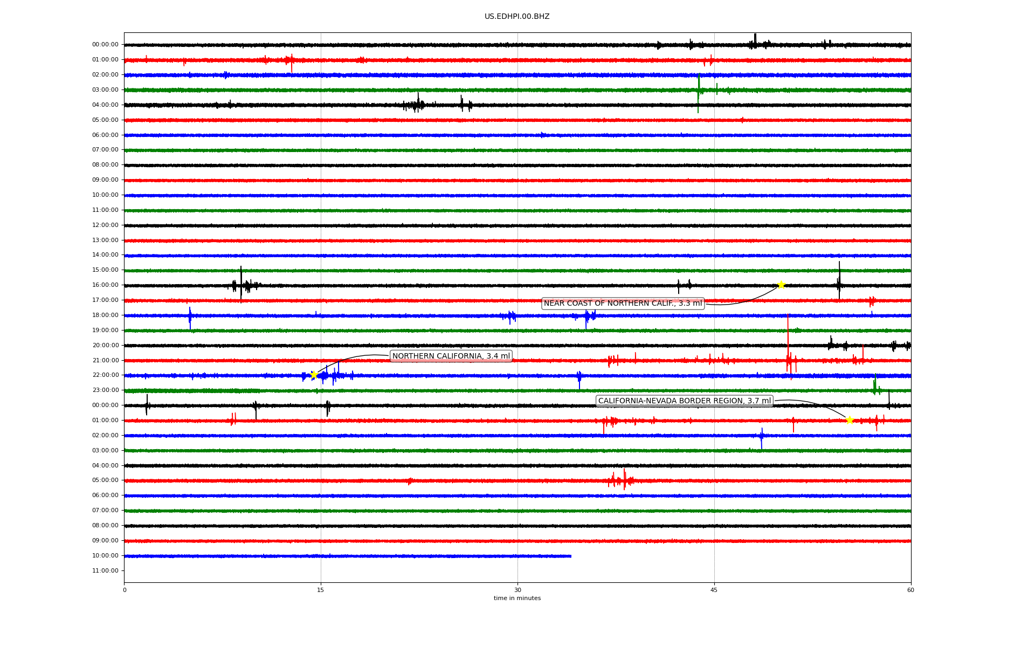Click the x-axis tick label 60
The height and width of the screenshot is (647, 1035).
coord(910,590)
